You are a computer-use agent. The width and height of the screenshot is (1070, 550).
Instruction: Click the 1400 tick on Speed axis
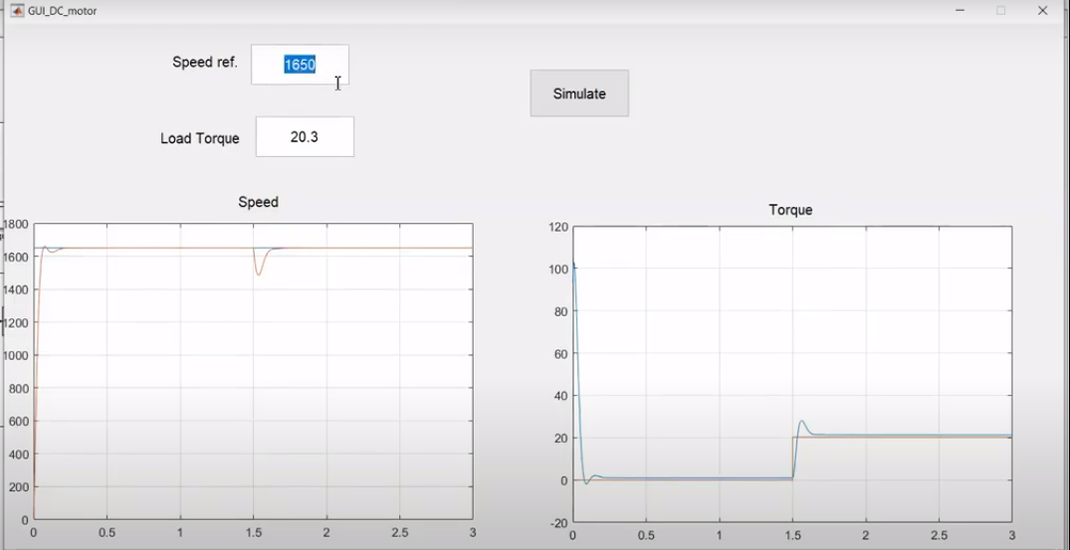(x=15, y=289)
